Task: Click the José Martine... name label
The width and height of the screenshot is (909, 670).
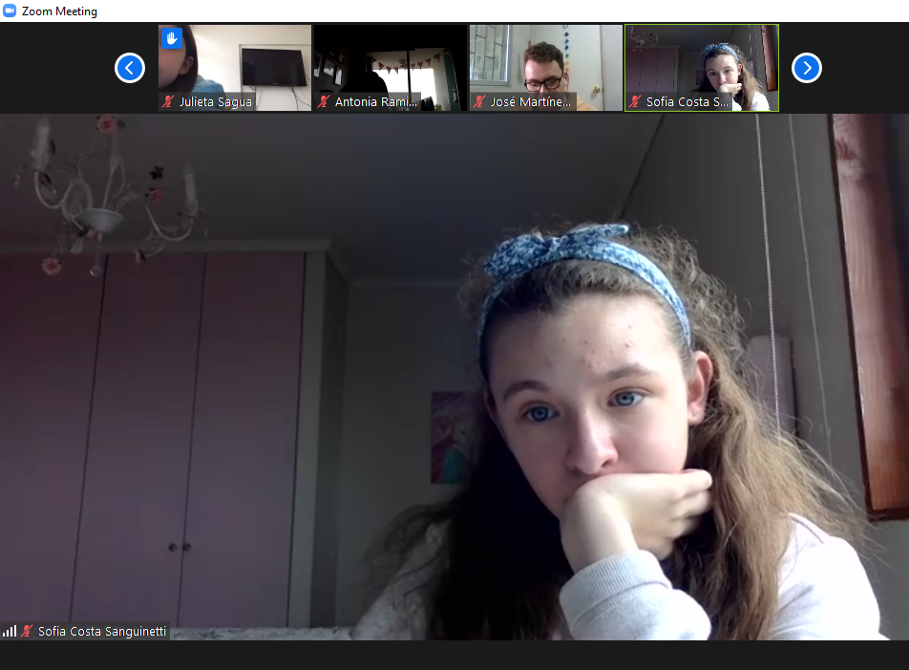Action: pos(531,101)
